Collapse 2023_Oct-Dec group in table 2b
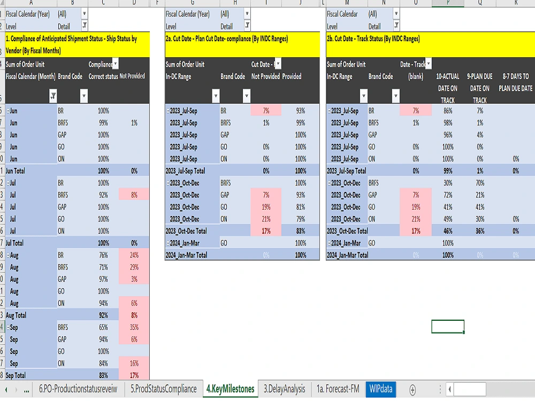Screen dimensions: 535x401 (x=329, y=183)
